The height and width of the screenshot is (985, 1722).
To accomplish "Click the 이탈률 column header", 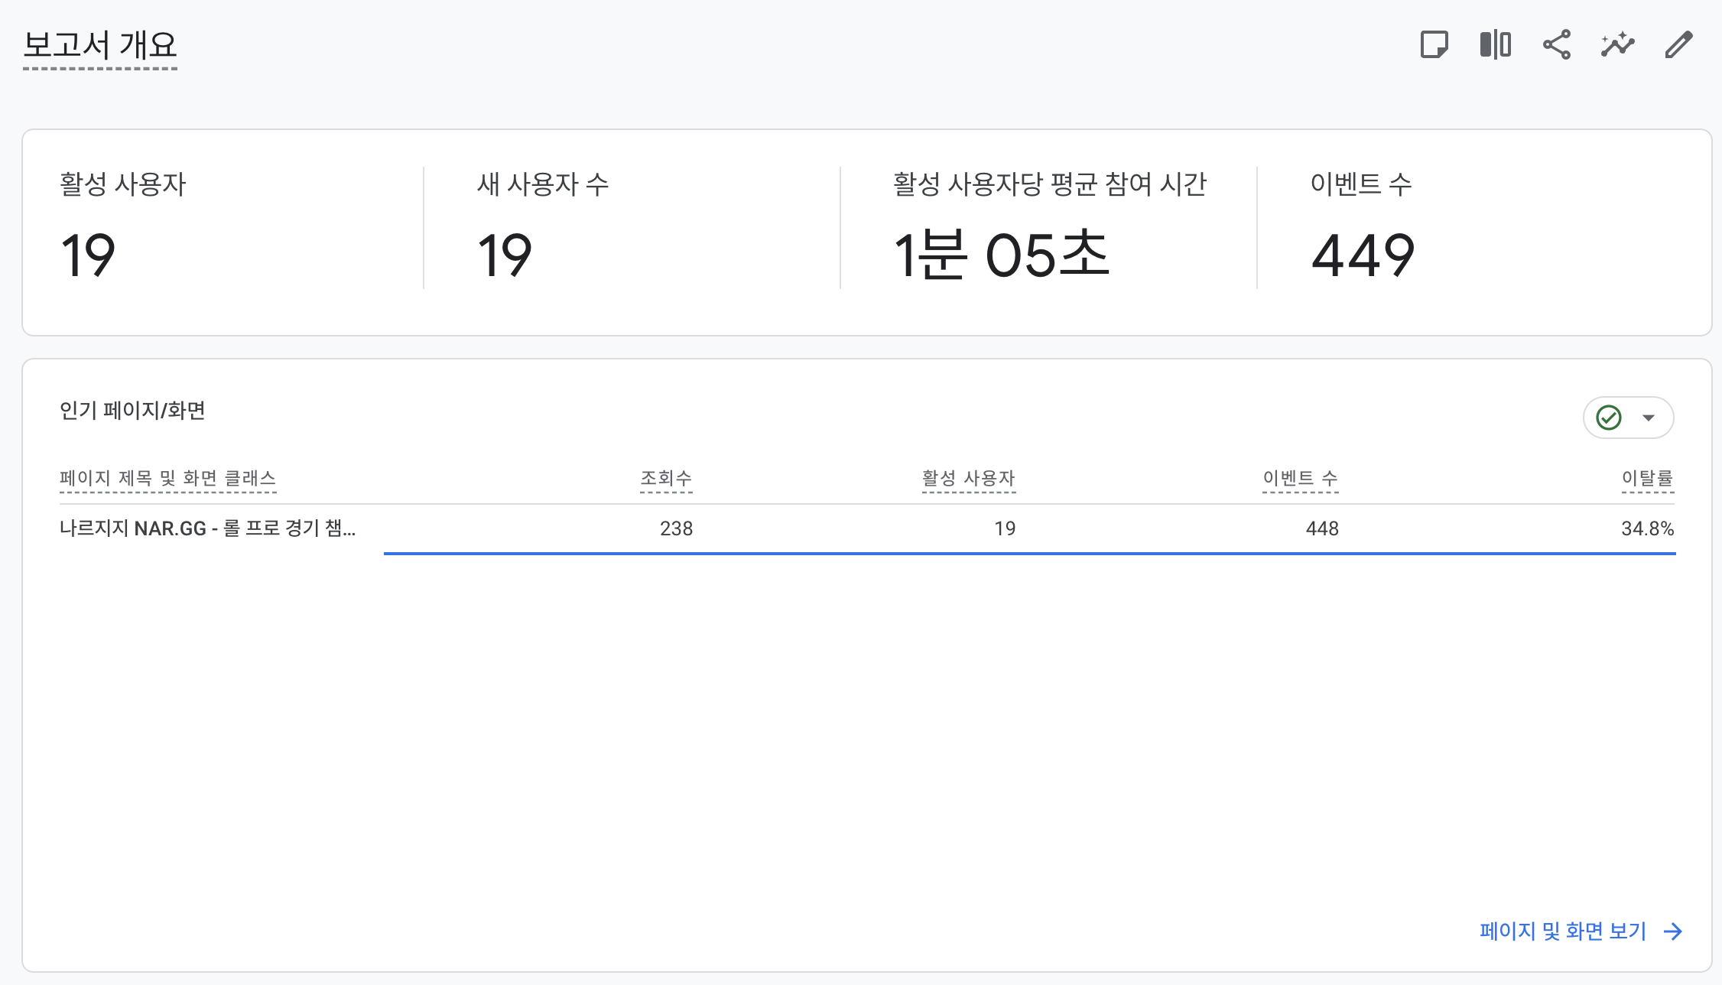I will pos(1647,479).
